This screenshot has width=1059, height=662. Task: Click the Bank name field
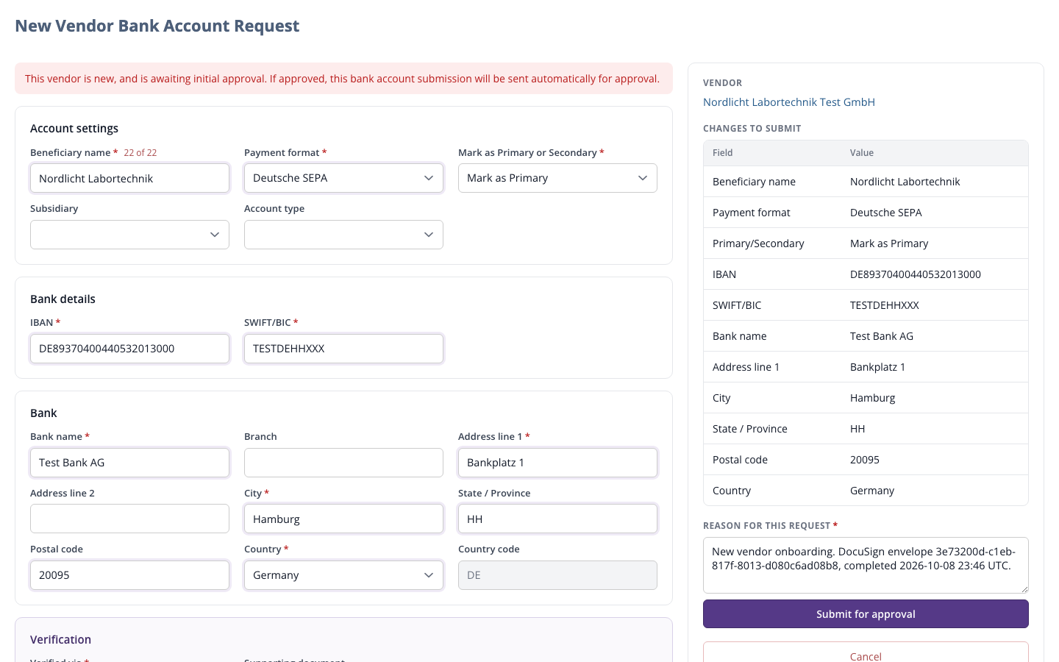tap(129, 463)
